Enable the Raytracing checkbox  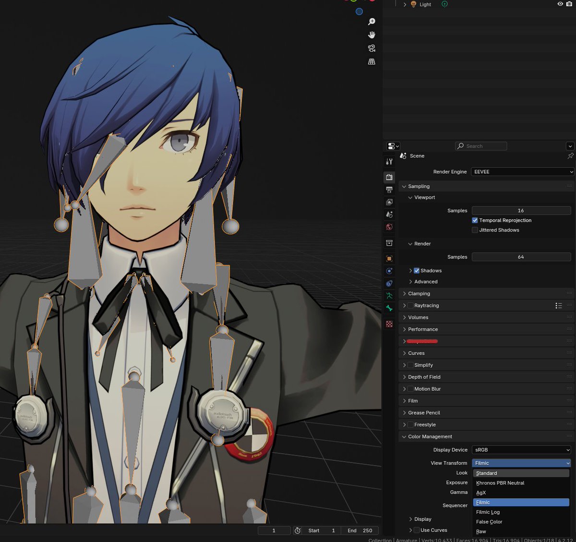(410, 306)
